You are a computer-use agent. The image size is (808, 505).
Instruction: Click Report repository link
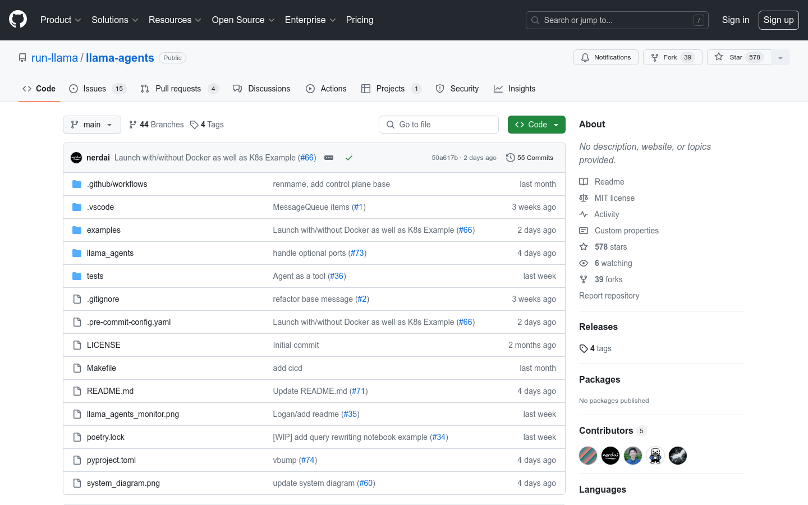609,296
